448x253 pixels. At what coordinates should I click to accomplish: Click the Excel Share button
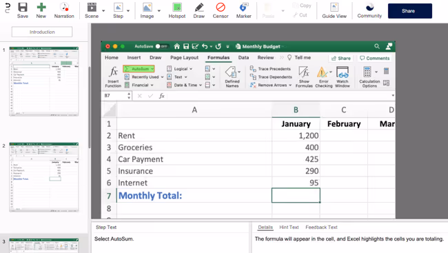point(341,58)
